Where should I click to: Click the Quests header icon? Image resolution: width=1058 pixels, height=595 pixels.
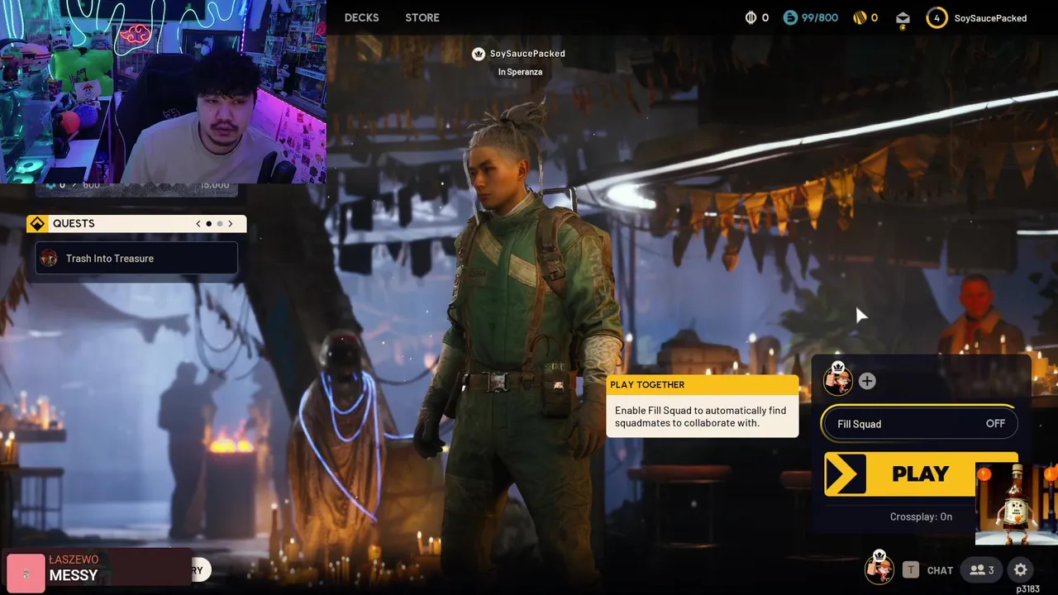point(37,224)
